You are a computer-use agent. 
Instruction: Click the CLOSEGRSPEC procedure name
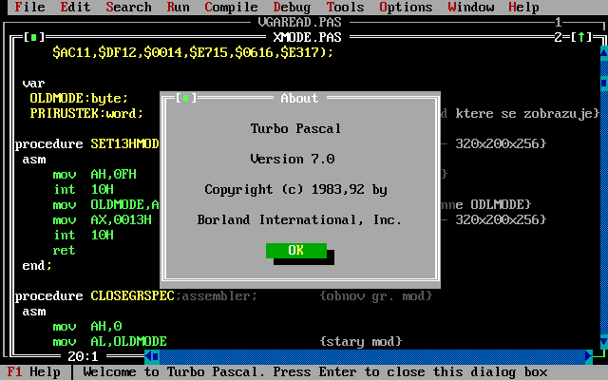pyautogui.click(x=132, y=295)
